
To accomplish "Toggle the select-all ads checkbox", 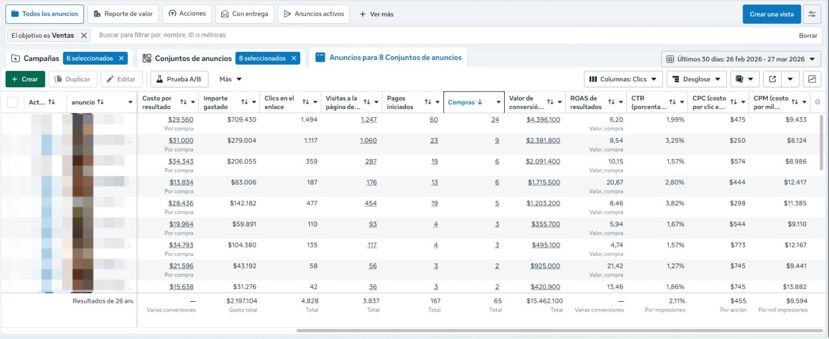I will (x=13, y=102).
